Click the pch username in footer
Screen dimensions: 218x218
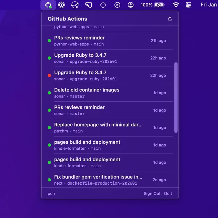51,194
